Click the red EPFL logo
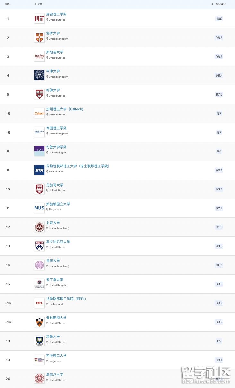Screen dimensions: 235x388 39,303
